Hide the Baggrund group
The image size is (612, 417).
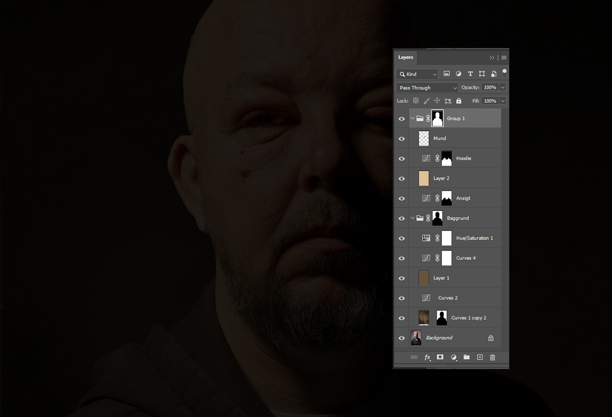(x=402, y=218)
